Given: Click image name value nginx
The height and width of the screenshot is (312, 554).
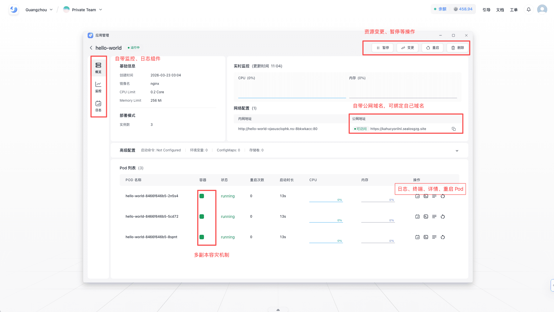Looking at the screenshot, I should 155,84.
